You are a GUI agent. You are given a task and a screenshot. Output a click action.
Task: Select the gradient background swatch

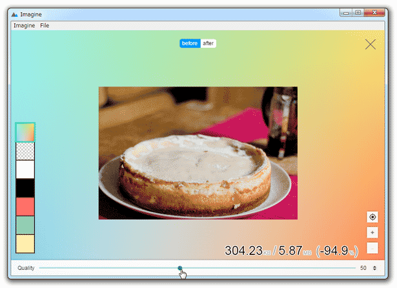click(25, 132)
